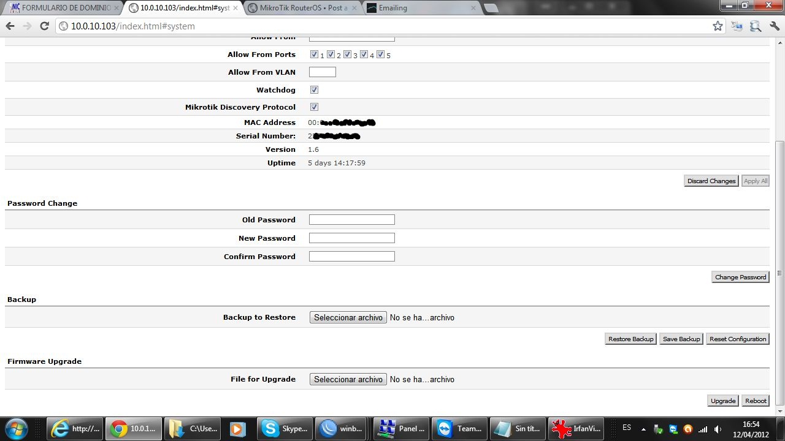Click the Uptime value 5 days 14:17:59
The image size is (785, 441).
[337, 163]
